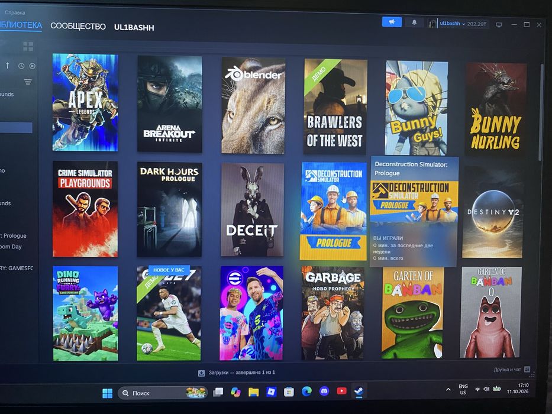The width and height of the screenshot is (552, 414).
Task: Open the sidebar advanced filter icon
Action: (x=28, y=82)
